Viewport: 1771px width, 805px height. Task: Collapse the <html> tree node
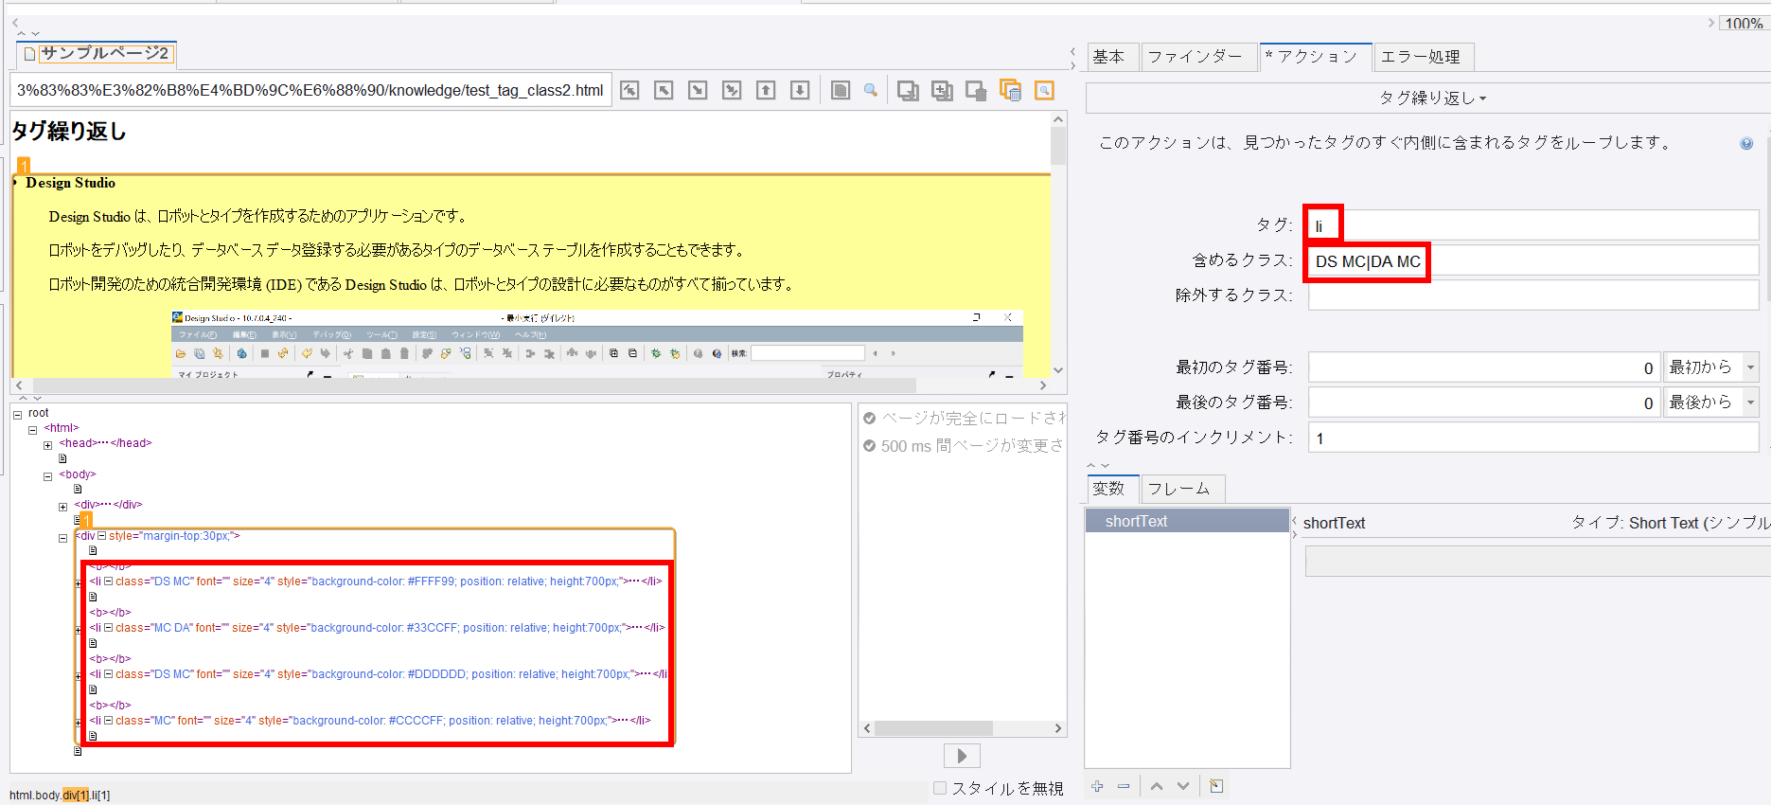[32, 430]
